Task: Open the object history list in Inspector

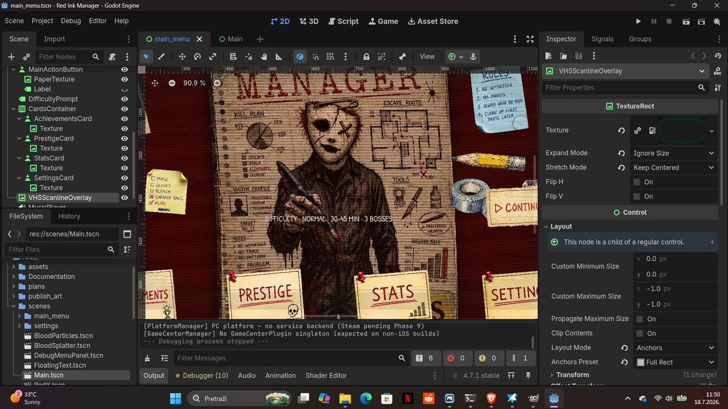Action: (x=717, y=56)
